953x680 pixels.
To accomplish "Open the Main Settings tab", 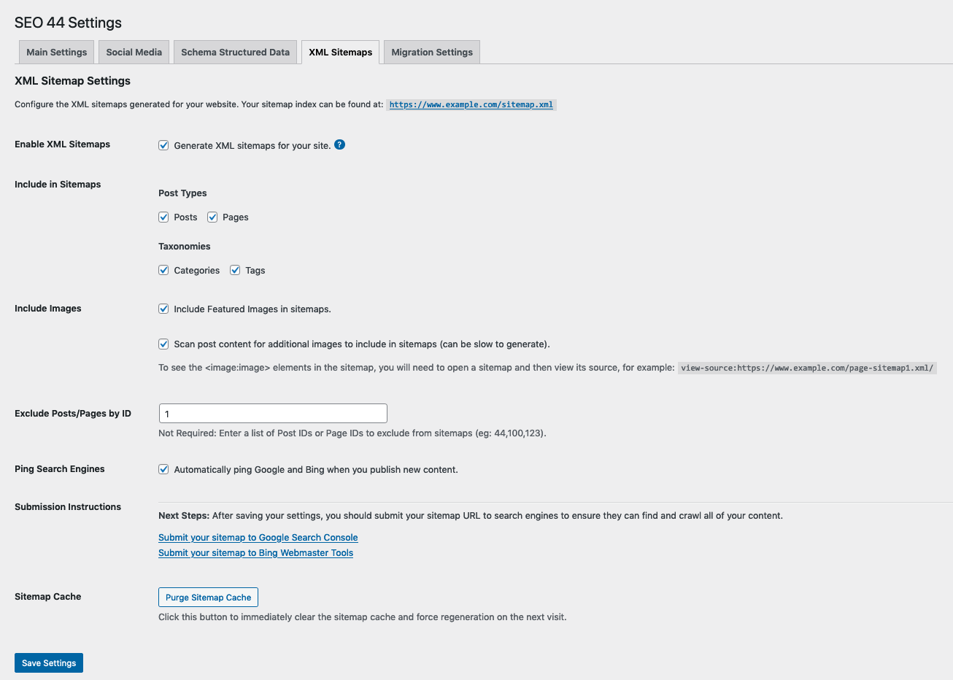I will click(56, 53).
